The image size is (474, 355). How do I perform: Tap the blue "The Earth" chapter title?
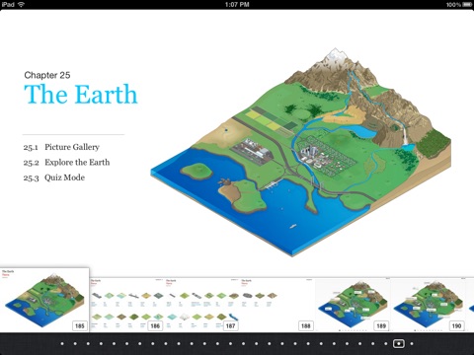[81, 95]
